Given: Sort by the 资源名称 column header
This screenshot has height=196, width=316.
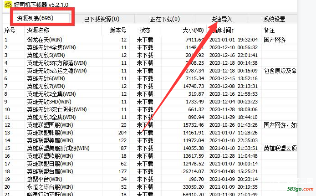Looking at the screenshot, I should click(x=38, y=30).
